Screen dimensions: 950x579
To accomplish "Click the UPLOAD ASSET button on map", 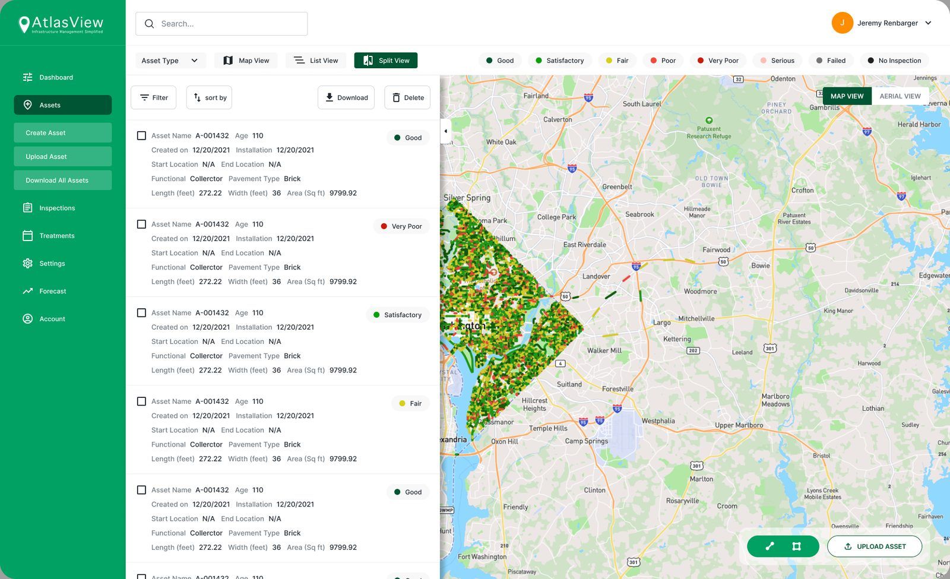I will 875,546.
